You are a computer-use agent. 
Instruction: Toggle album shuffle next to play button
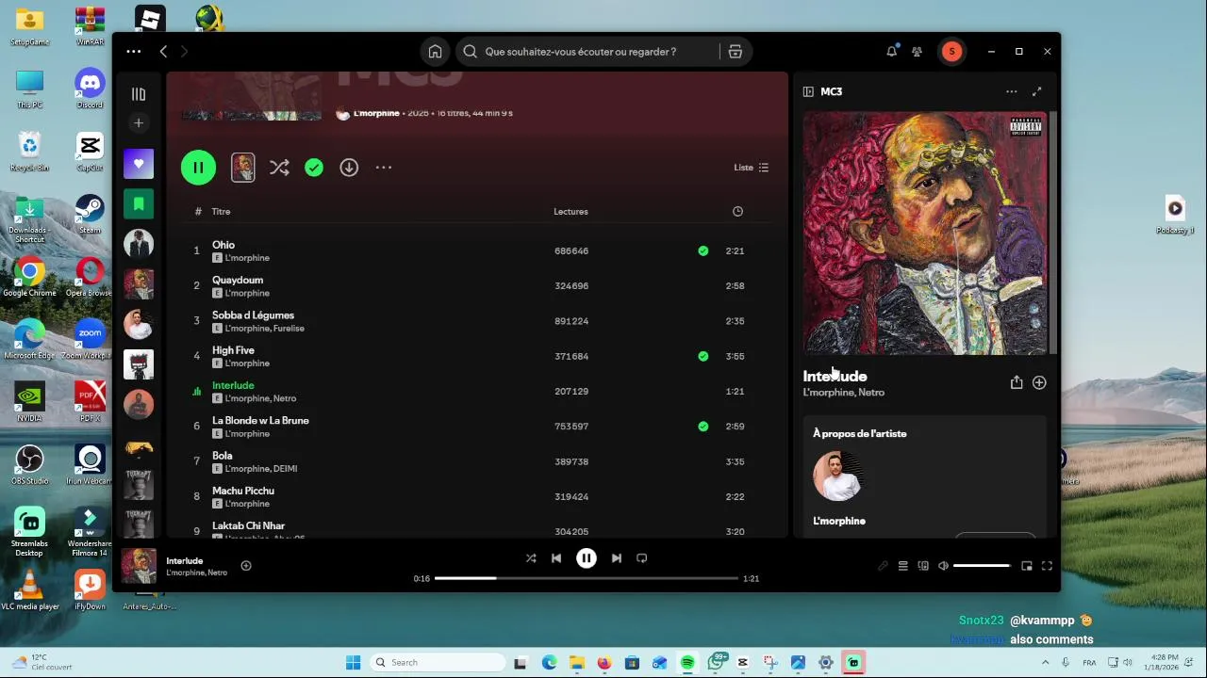[279, 168]
